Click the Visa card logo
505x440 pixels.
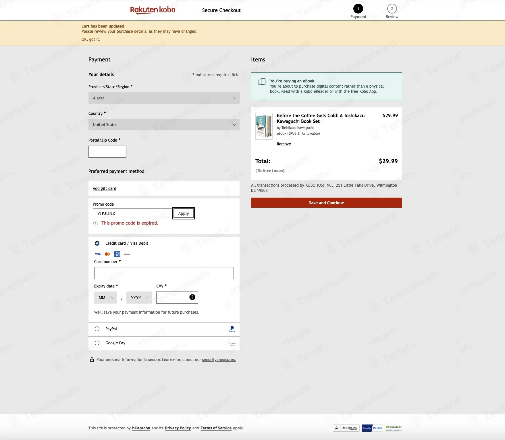click(x=98, y=254)
